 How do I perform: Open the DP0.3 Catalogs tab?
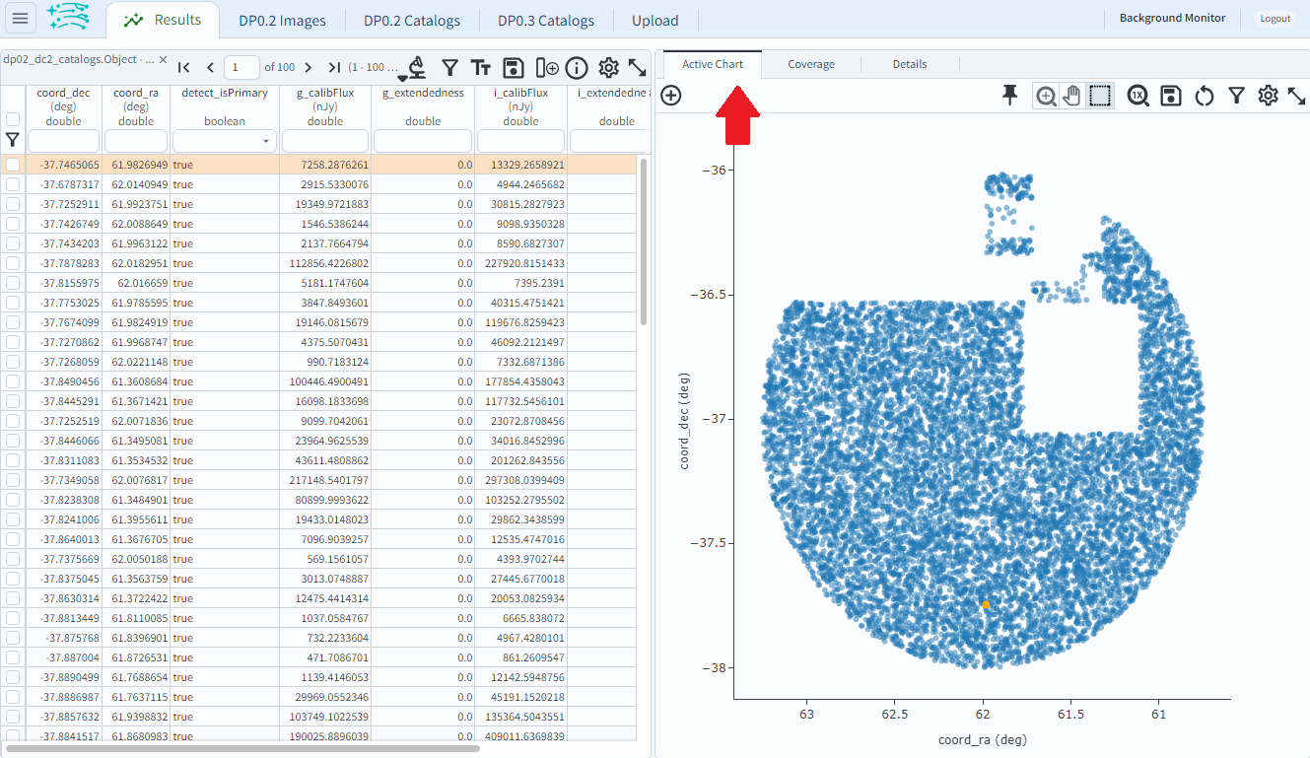(x=545, y=20)
